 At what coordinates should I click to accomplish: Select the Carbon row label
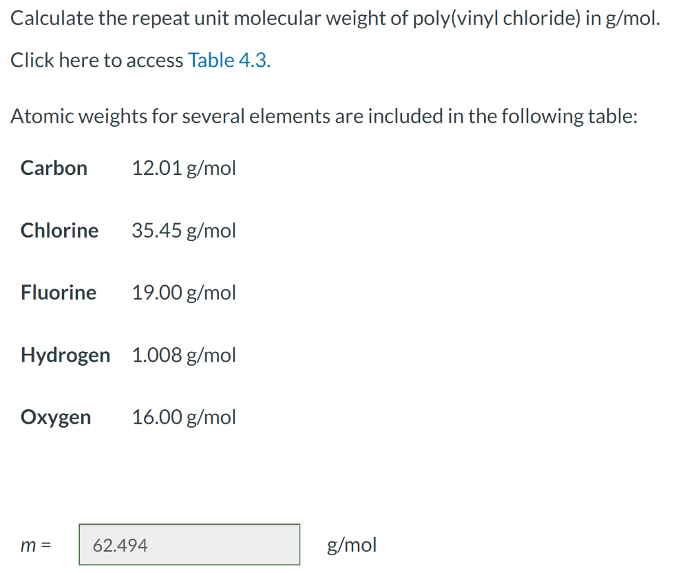(53, 168)
